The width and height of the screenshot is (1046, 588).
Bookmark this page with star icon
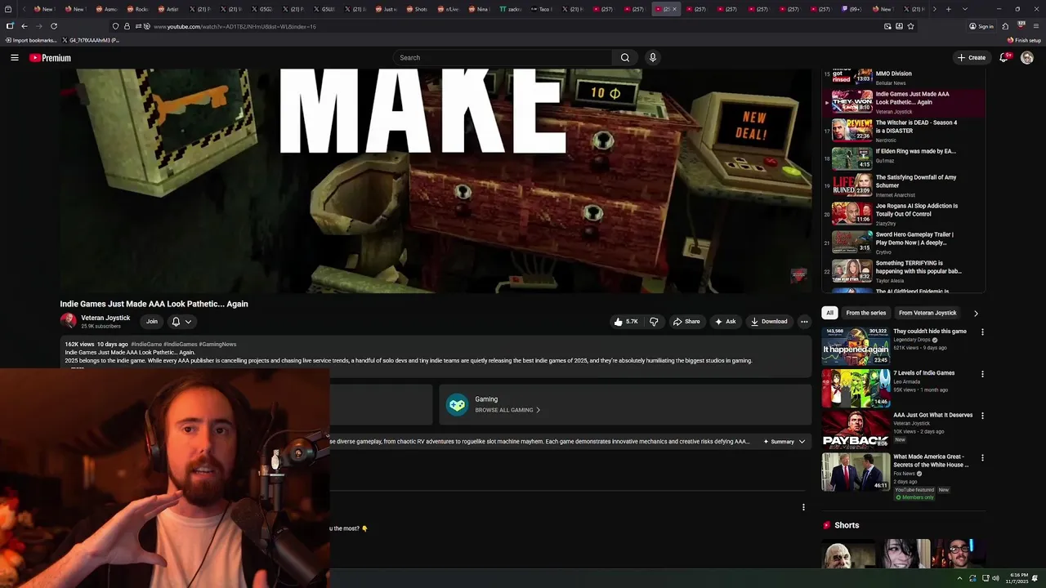pyautogui.click(x=910, y=26)
